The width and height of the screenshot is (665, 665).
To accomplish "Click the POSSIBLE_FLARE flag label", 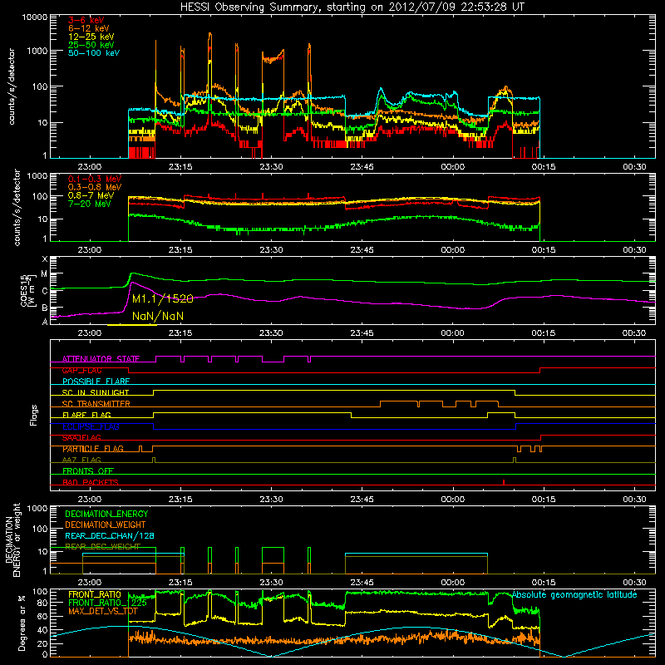I will pyautogui.click(x=96, y=382).
